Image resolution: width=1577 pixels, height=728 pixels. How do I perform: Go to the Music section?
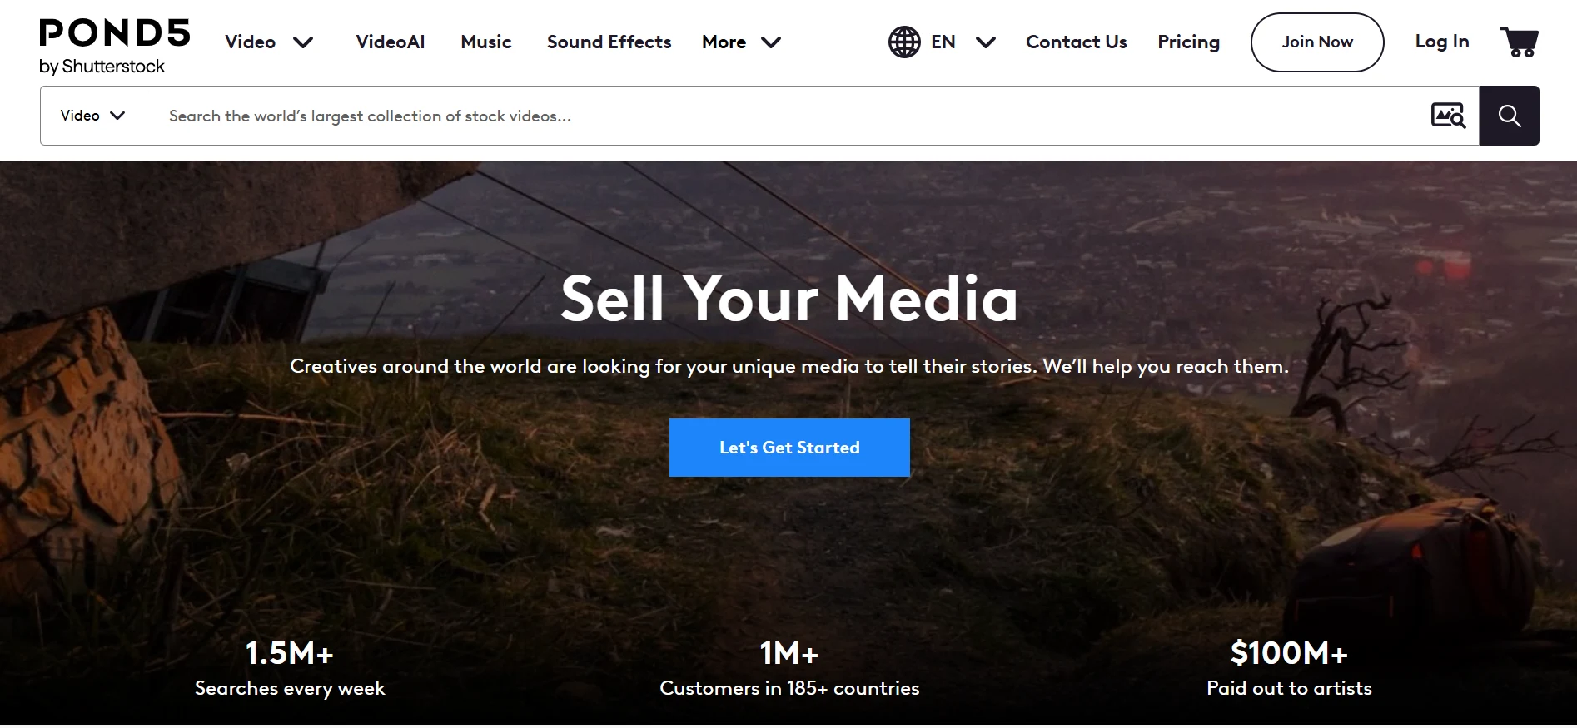486,42
